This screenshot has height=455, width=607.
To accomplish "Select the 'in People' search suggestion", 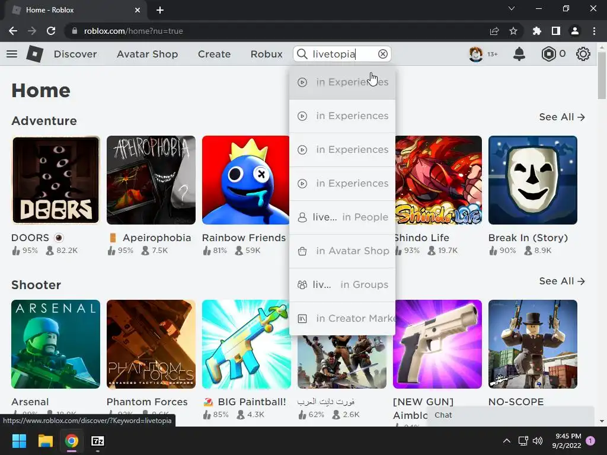I will [x=342, y=217].
